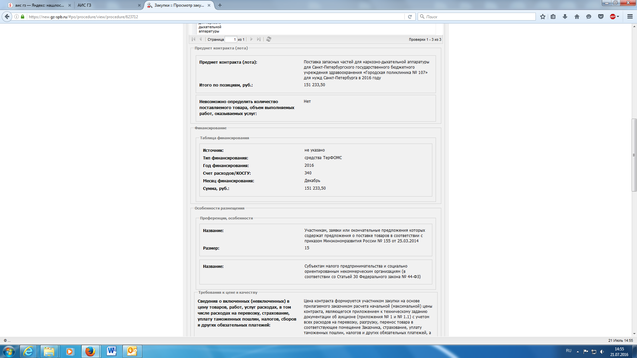Save page to Pocket

tap(601, 17)
